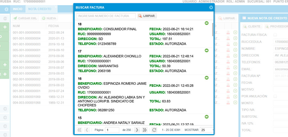The height and width of the screenshot is (137, 288).
Task: Pick invoice 15 with its green arrow
Action: (x=206, y=117)
